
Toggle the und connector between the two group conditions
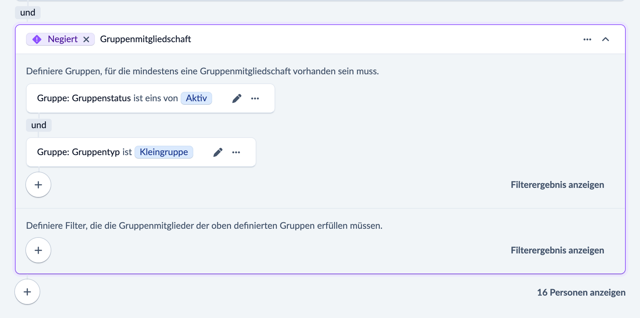[38, 125]
